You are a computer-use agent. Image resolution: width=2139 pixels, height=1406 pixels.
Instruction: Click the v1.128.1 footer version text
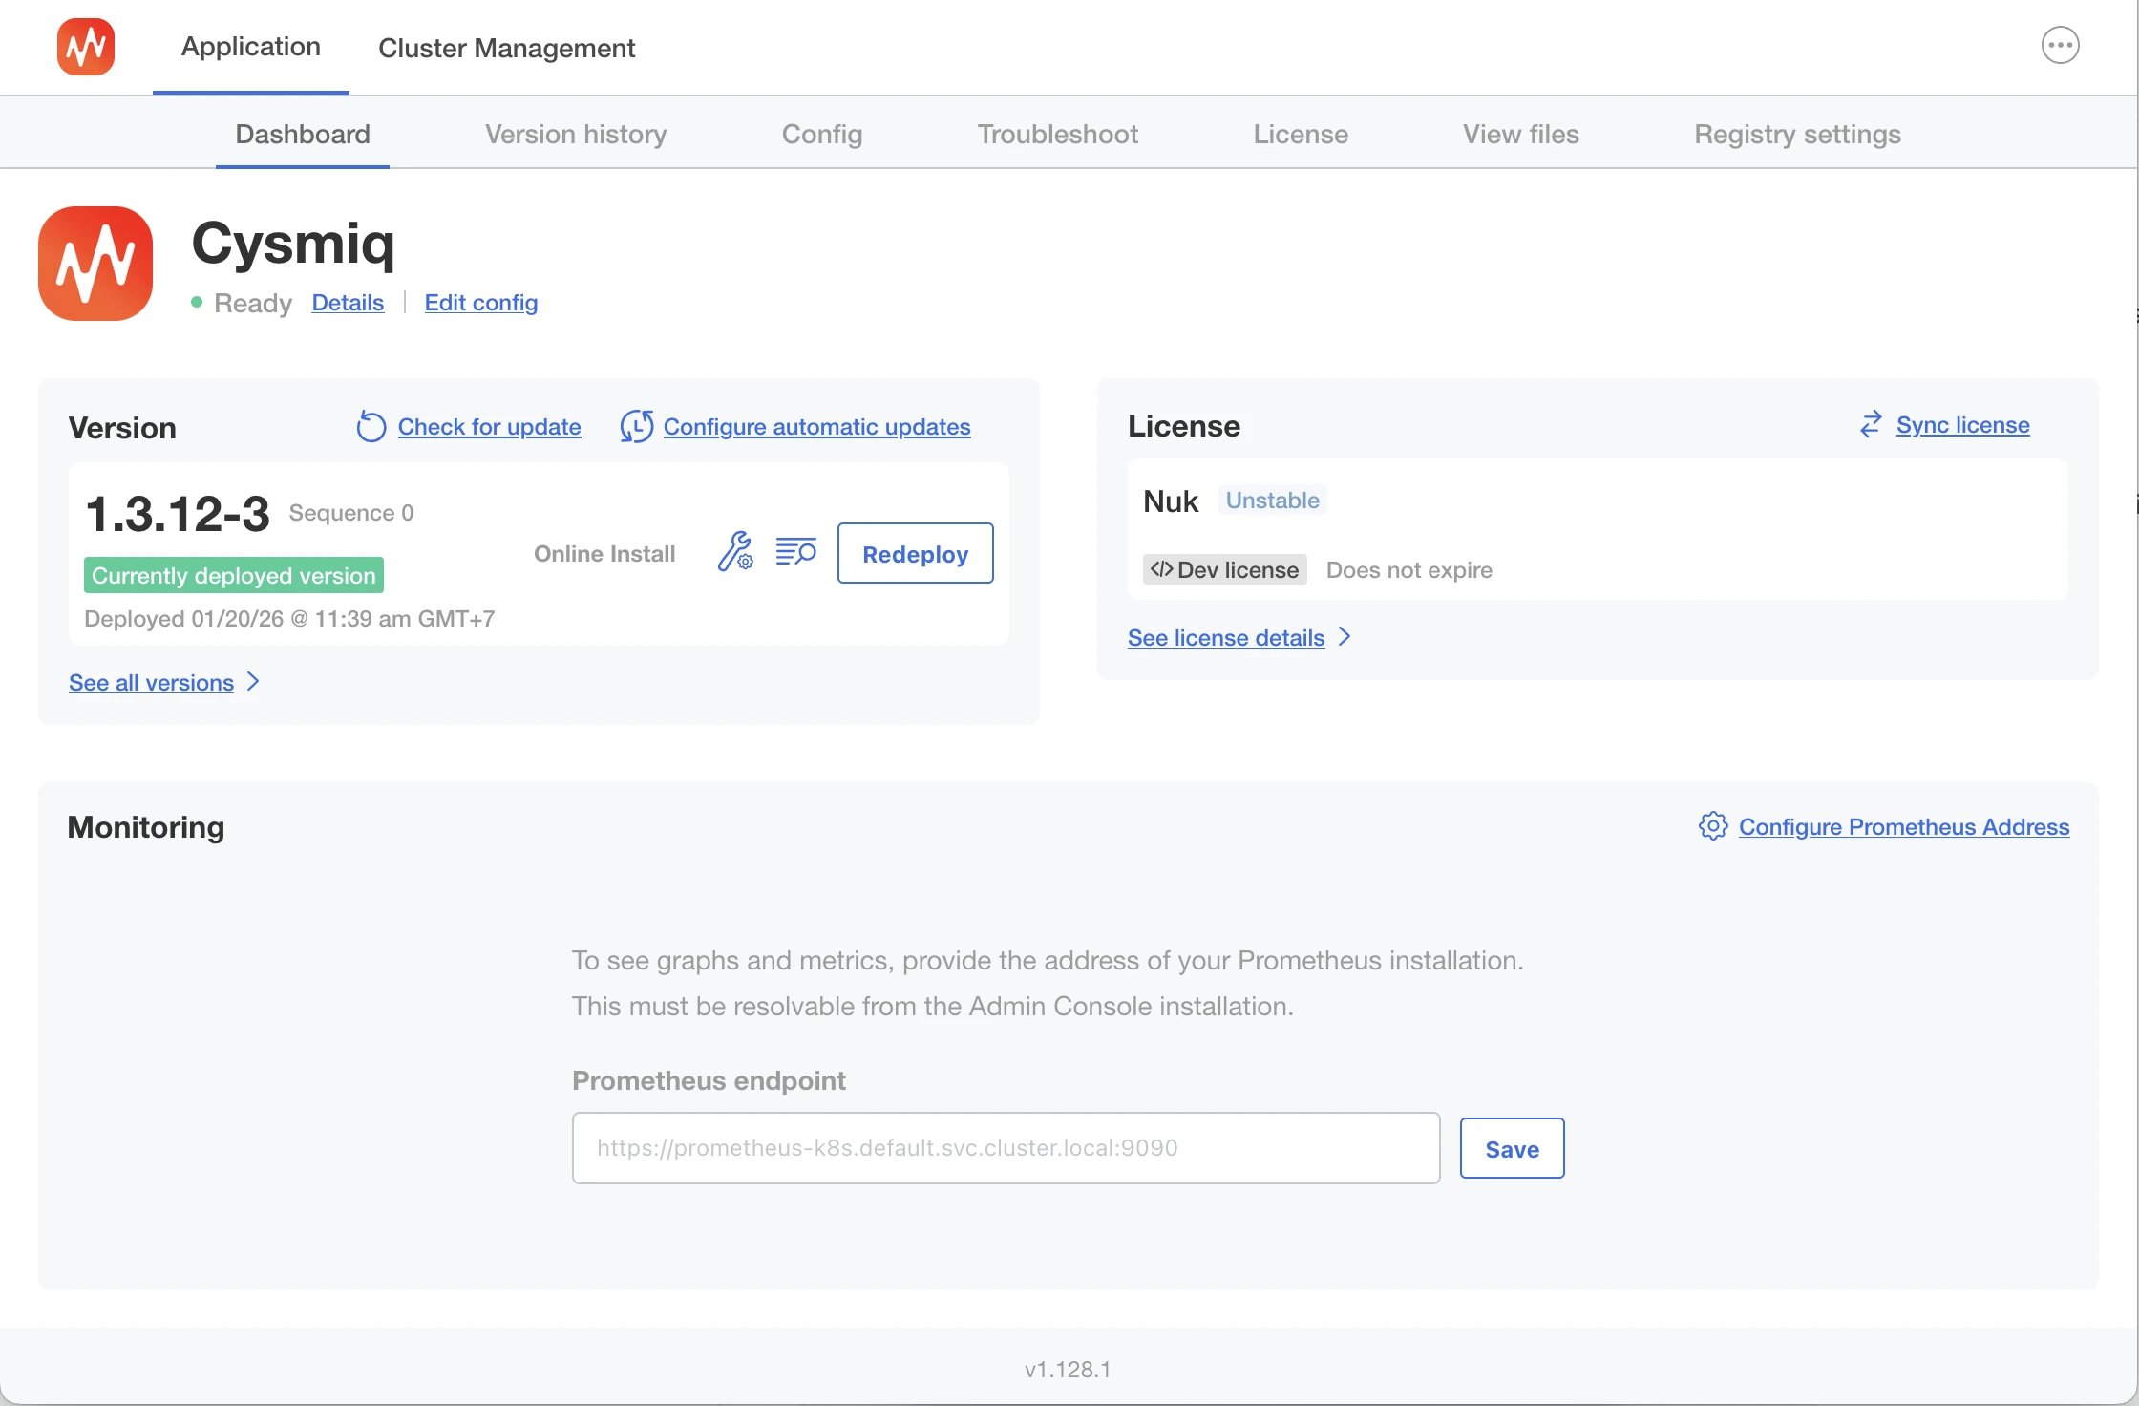[1068, 1369]
